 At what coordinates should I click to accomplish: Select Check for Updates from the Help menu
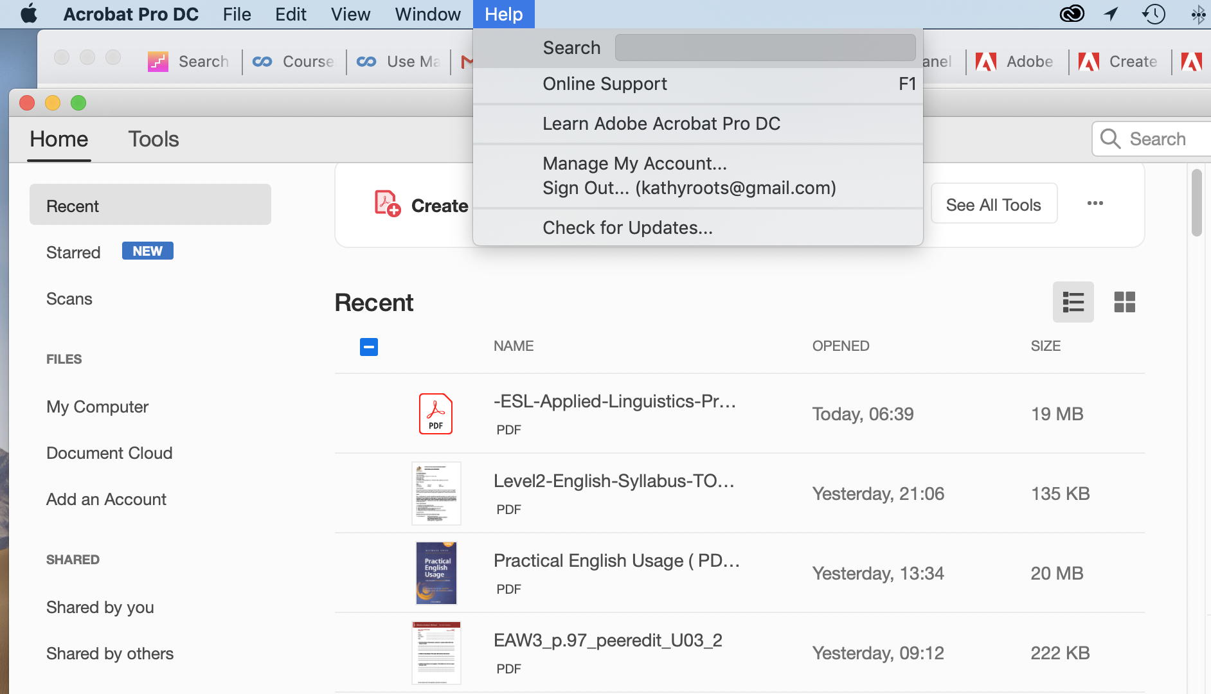point(627,227)
